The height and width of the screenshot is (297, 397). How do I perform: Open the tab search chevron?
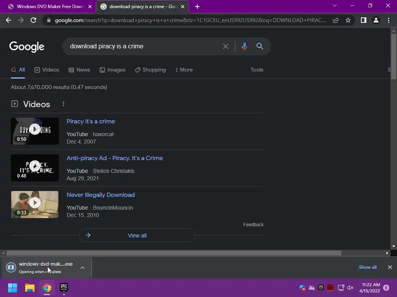(335, 5)
